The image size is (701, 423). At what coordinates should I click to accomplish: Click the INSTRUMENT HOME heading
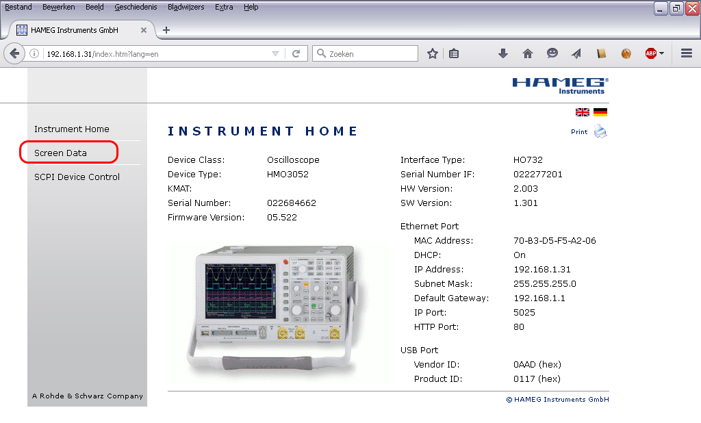coord(262,131)
